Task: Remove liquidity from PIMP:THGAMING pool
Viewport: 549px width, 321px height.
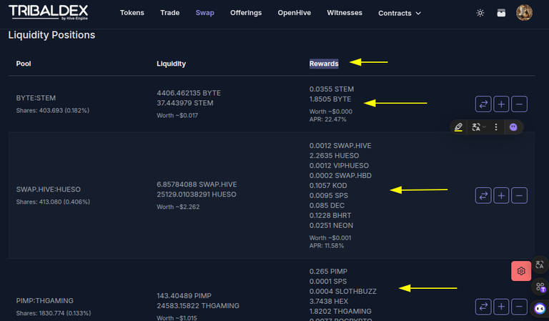Action: click(x=519, y=307)
